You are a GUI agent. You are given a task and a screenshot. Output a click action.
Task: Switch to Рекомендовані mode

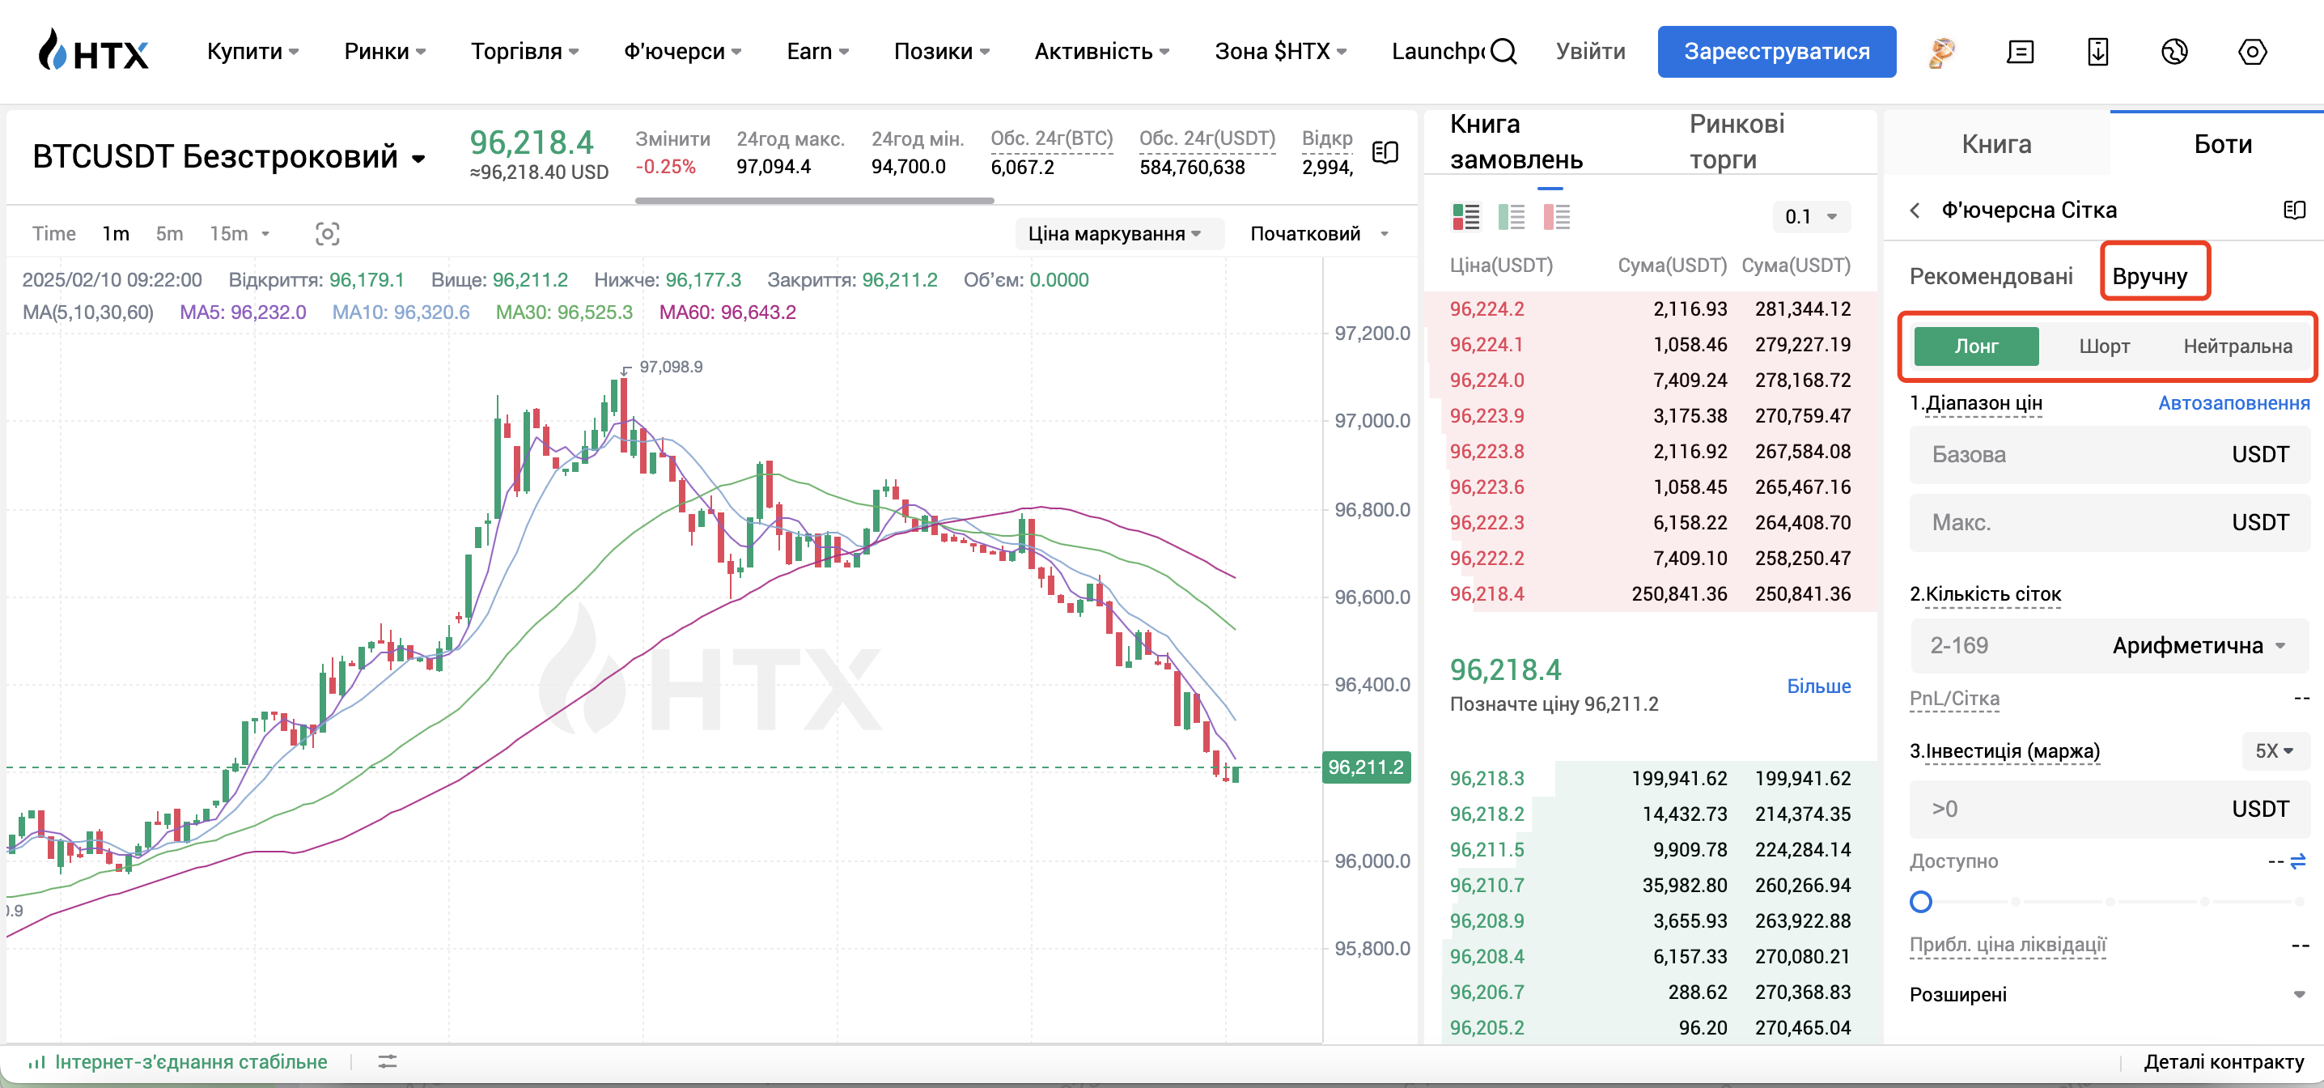tap(1990, 276)
